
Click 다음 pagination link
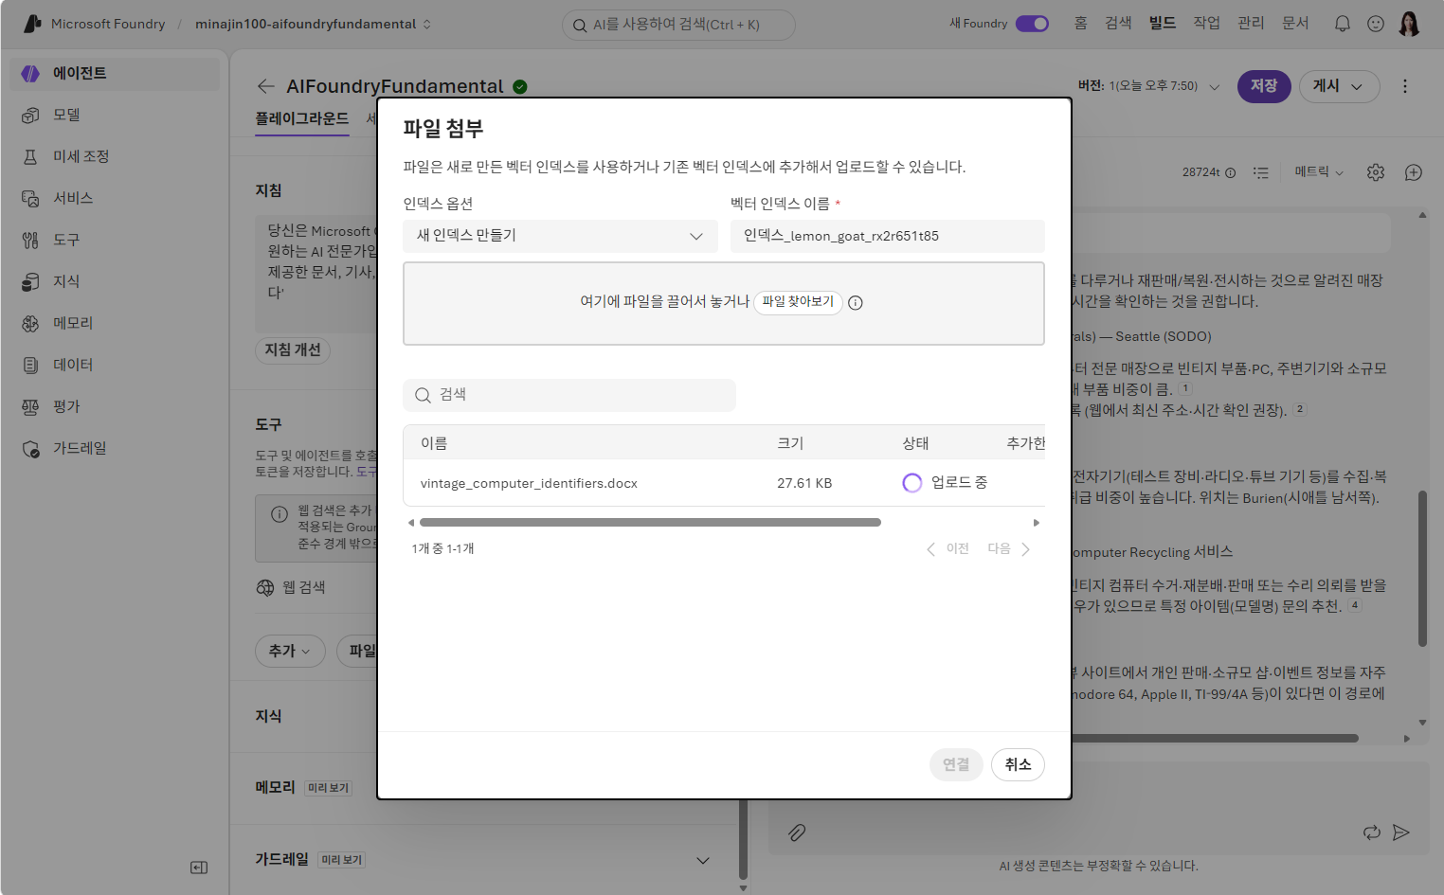(x=1009, y=549)
